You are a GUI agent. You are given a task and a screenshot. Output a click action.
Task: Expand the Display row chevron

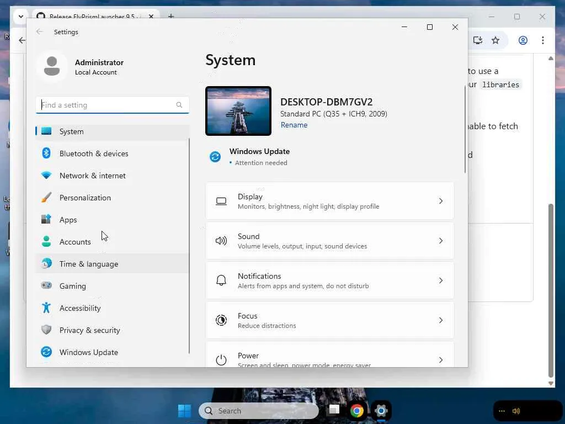click(x=441, y=201)
